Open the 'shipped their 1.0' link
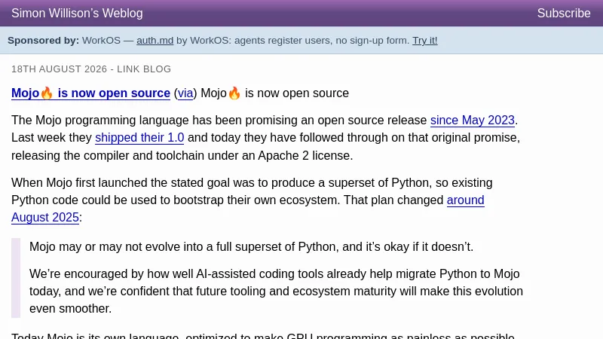The height and width of the screenshot is (339, 603). (139, 138)
